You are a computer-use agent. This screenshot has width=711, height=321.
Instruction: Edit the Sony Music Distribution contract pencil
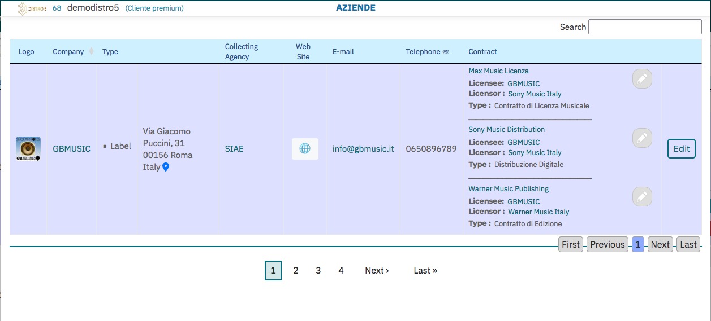(642, 138)
